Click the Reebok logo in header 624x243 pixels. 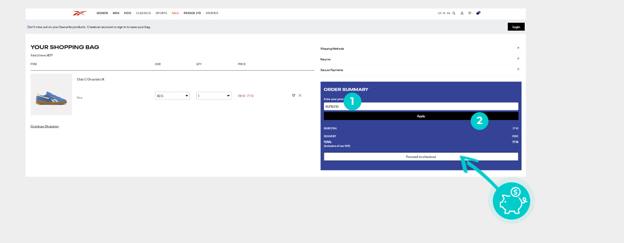point(79,12)
